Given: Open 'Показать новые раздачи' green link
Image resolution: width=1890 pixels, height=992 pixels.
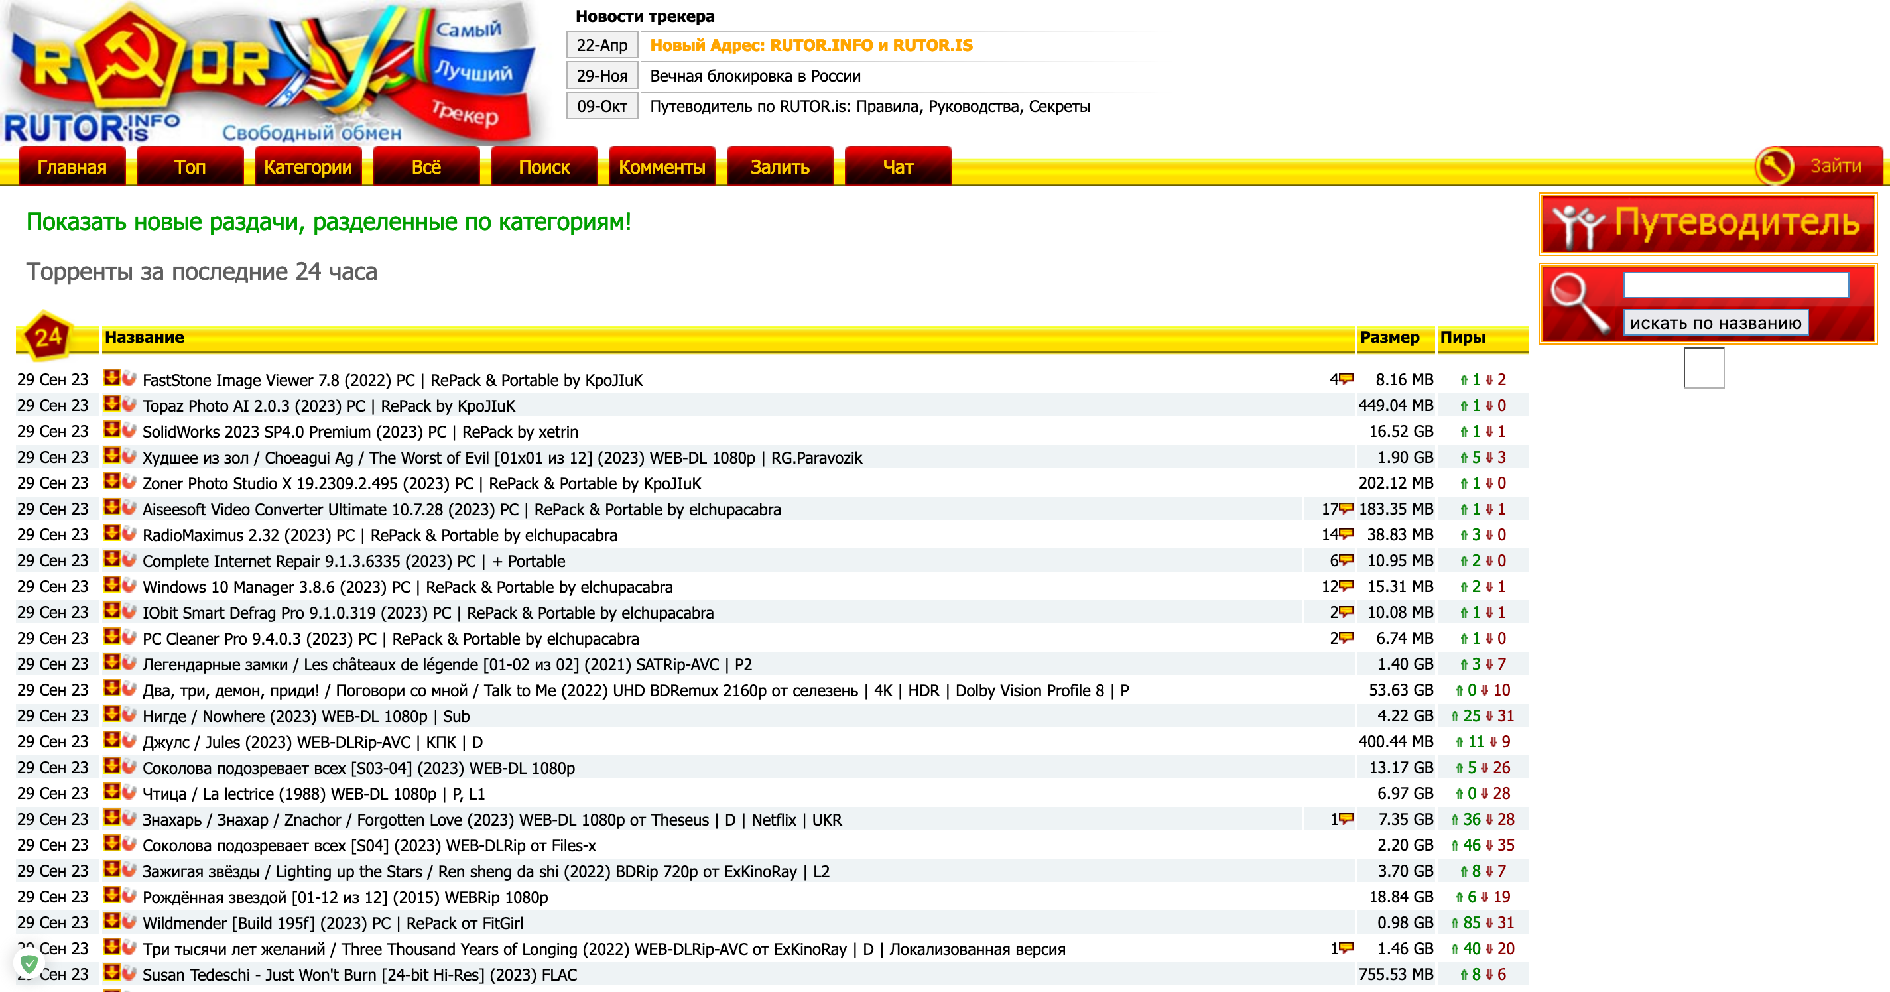Looking at the screenshot, I should (329, 221).
